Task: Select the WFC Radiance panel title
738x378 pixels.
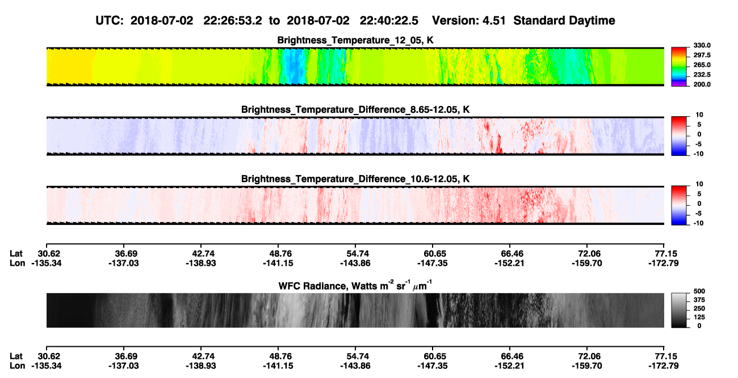Action: coord(355,286)
